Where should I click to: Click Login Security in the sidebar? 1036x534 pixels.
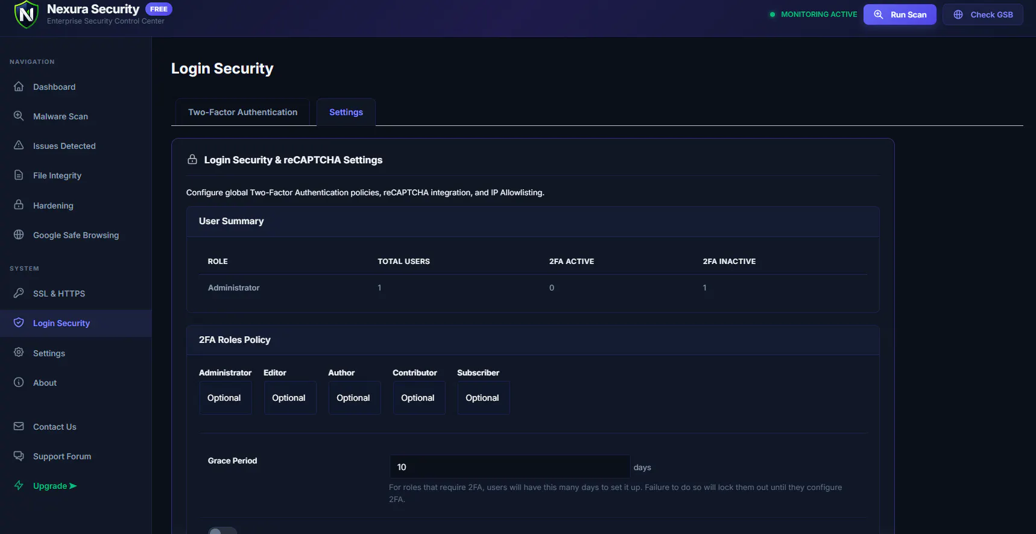point(76,323)
